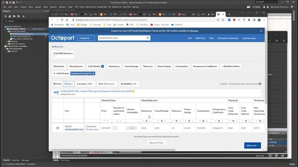Open the browser extensions puzzle icon

249,19
